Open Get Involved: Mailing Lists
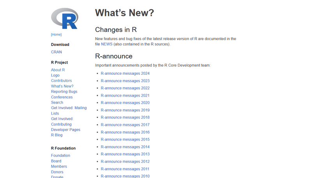The height and width of the screenshot is (178, 312). click(x=69, y=108)
